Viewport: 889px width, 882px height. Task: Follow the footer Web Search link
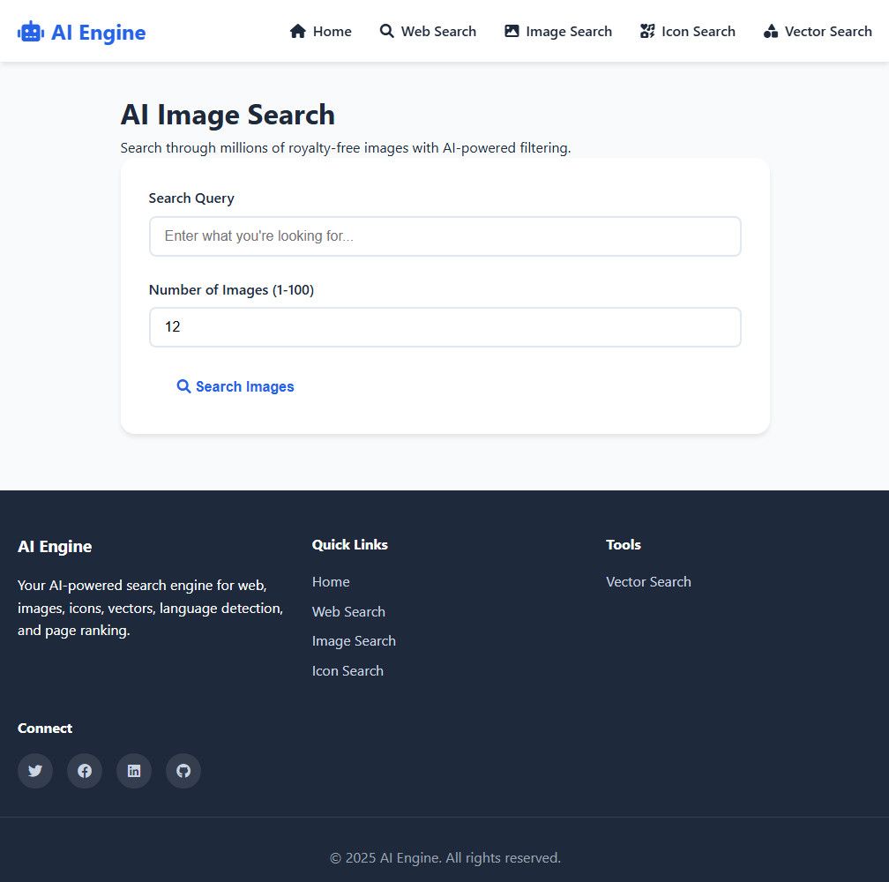pos(348,612)
